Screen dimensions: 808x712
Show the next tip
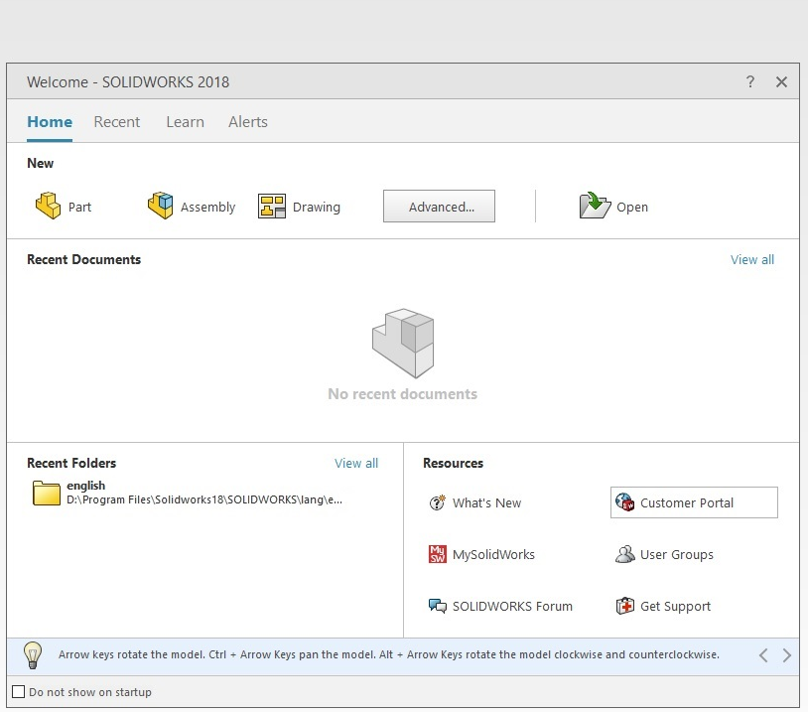[786, 655]
